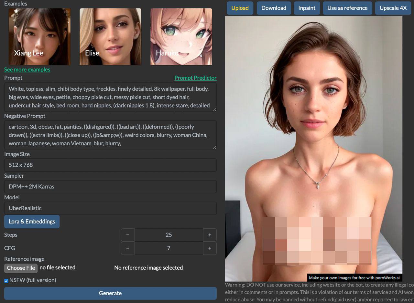Viewport: 414px width, 303px height.
Task: Follow the See more examples link
Action: coord(27,69)
